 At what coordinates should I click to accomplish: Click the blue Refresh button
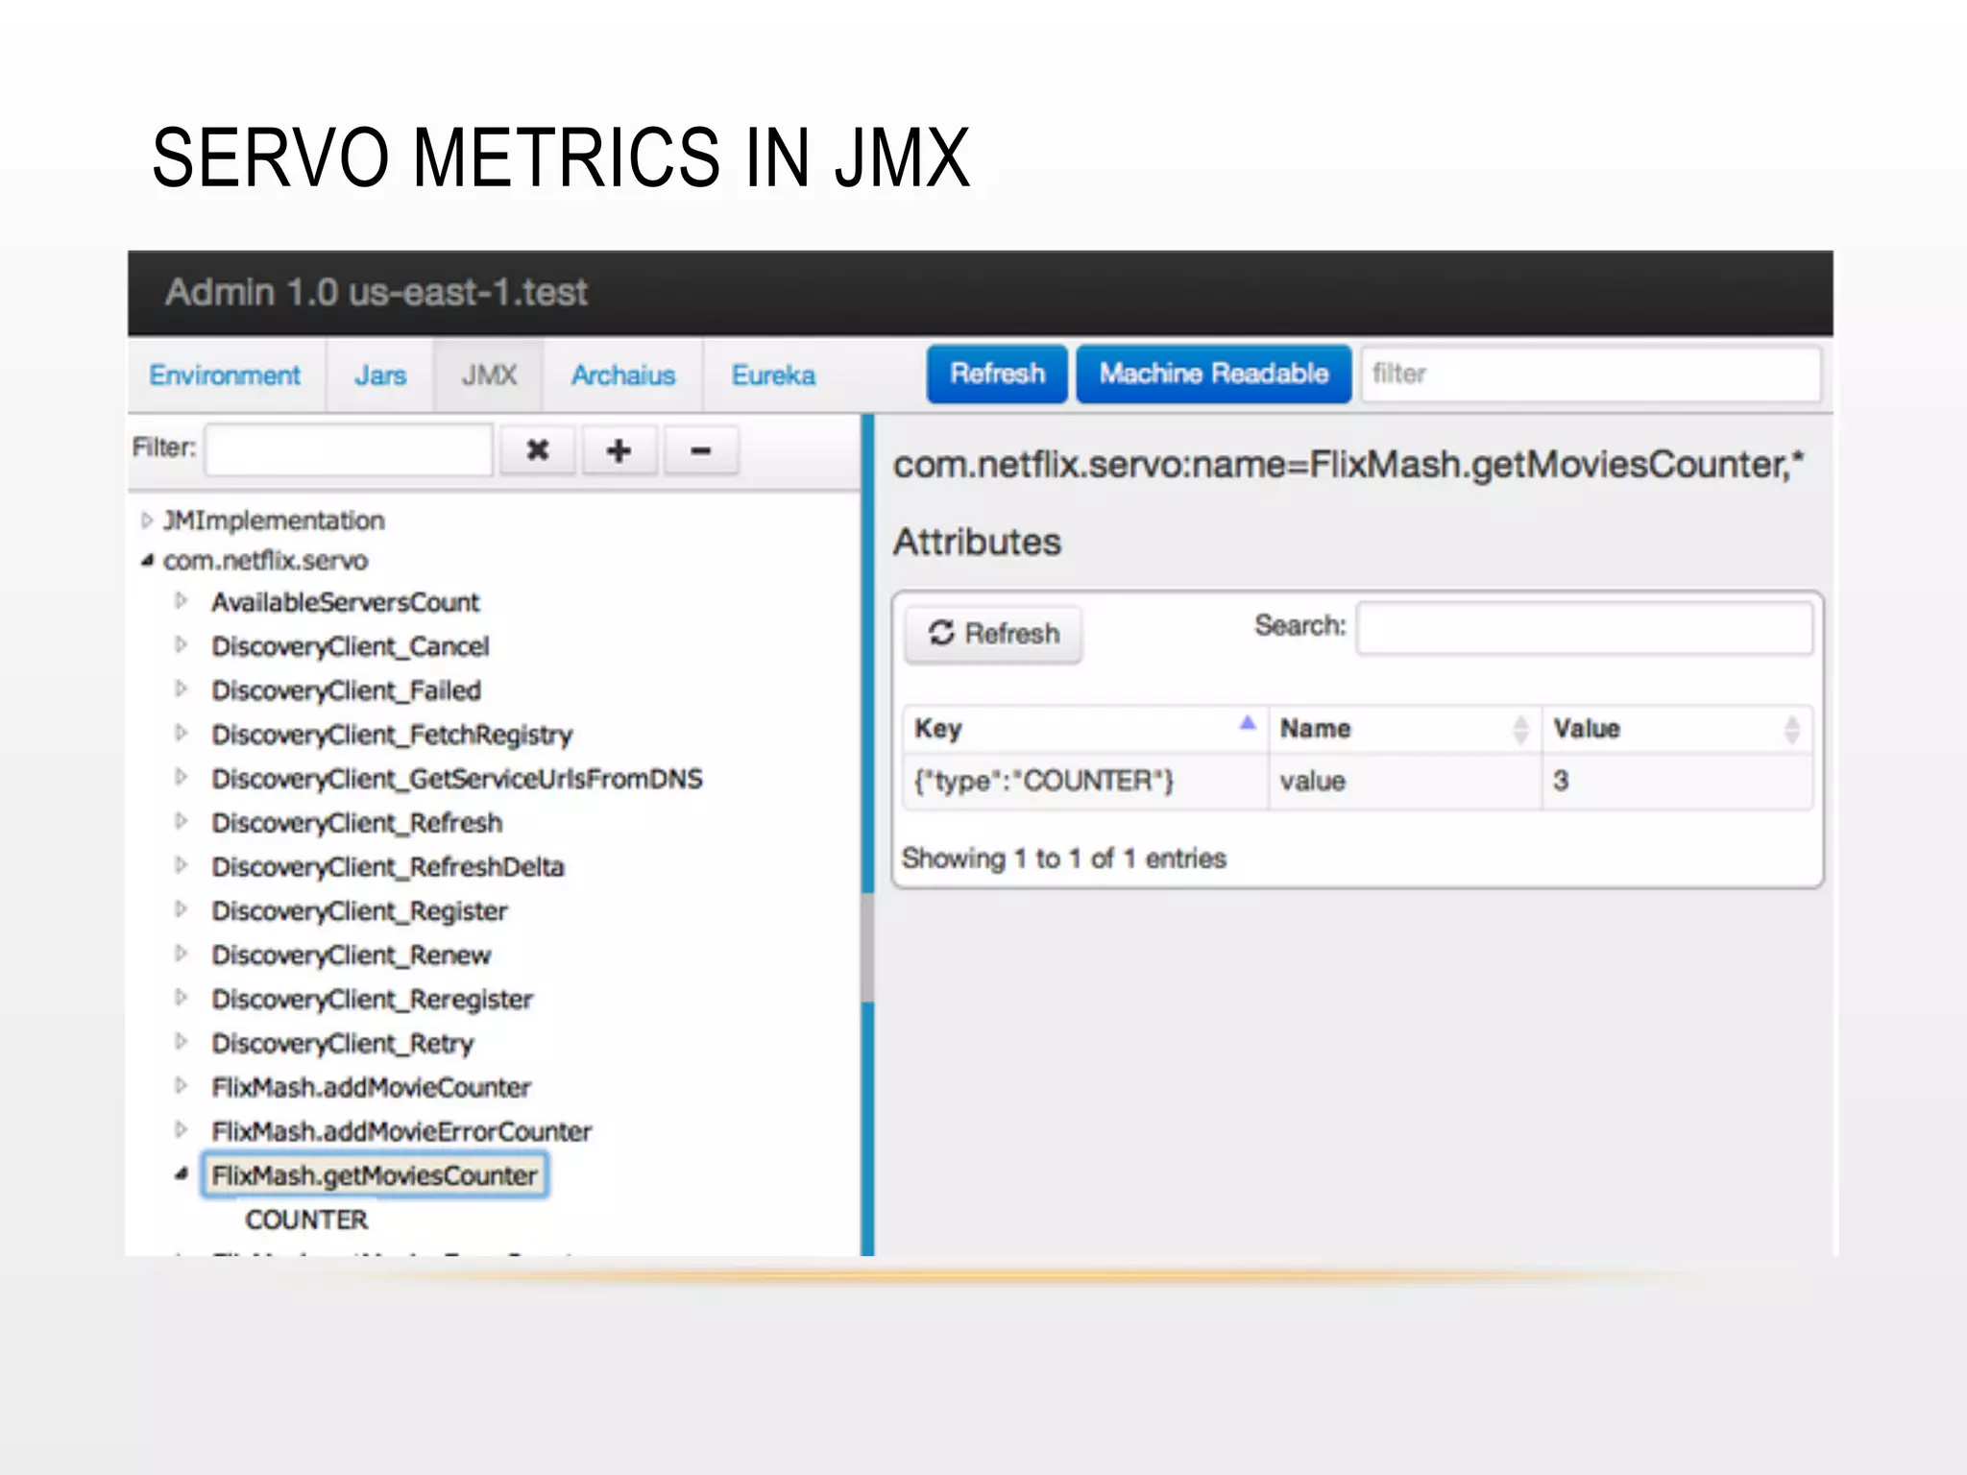point(997,374)
